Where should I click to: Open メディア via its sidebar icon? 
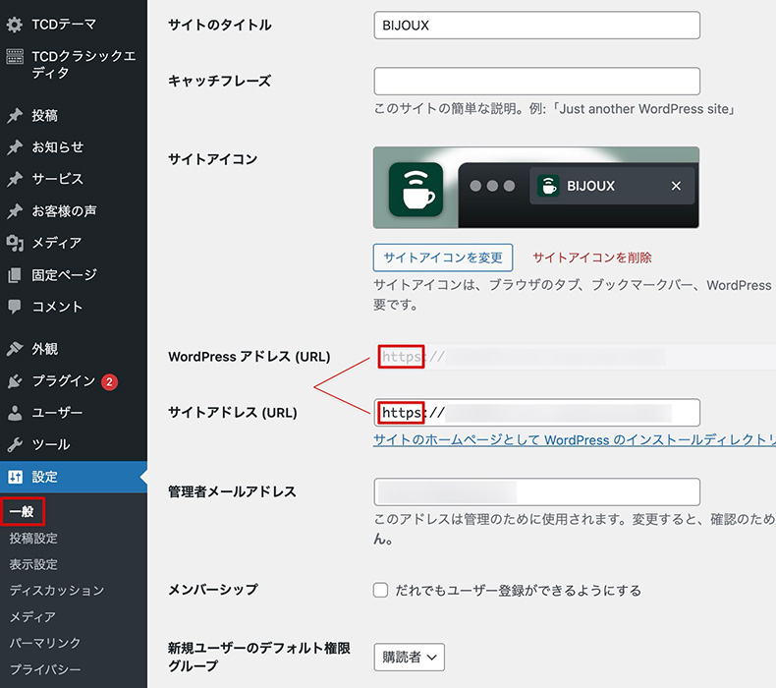(15, 243)
